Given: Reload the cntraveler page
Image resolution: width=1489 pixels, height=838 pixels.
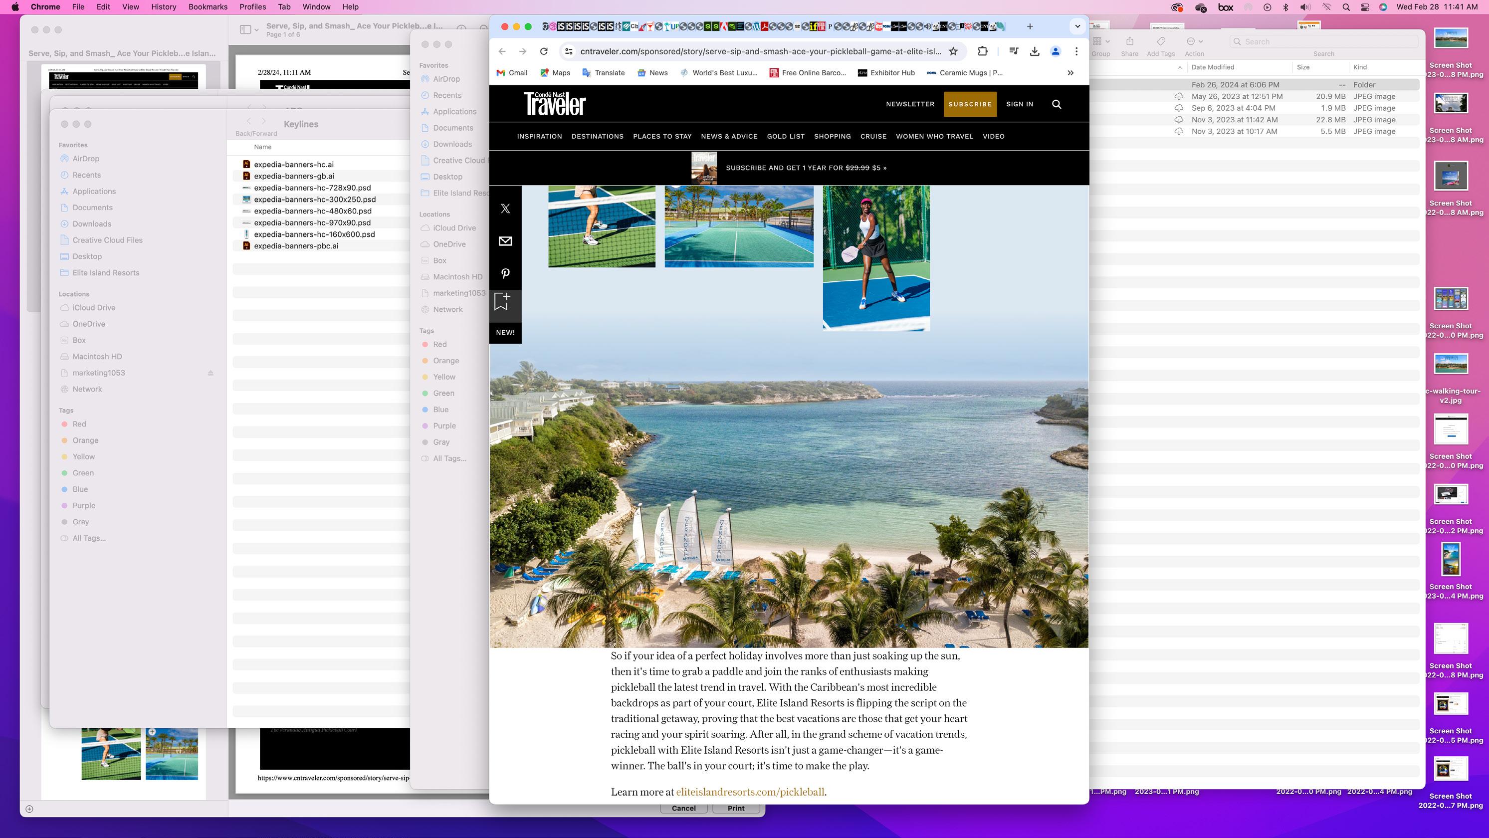Looking at the screenshot, I should pyautogui.click(x=544, y=51).
